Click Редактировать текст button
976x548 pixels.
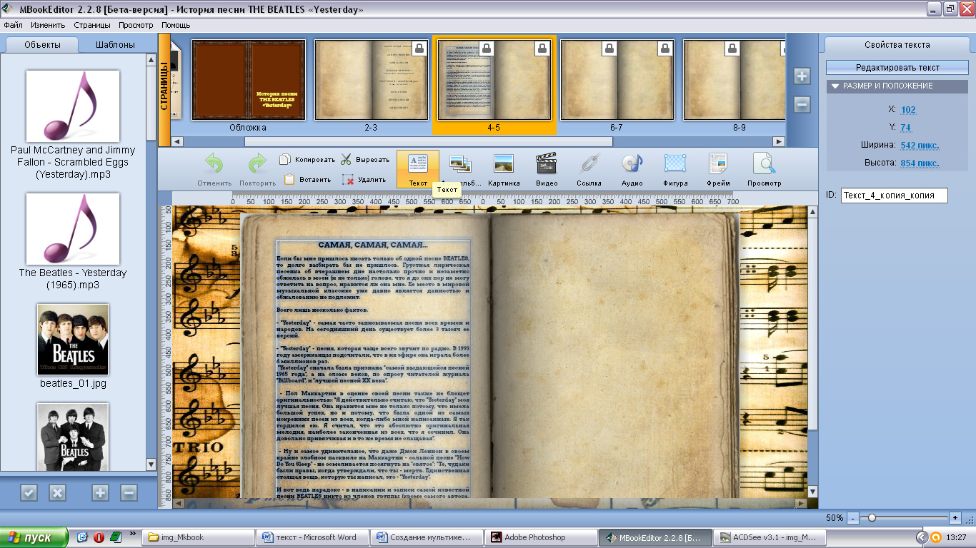(x=898, y=68)
